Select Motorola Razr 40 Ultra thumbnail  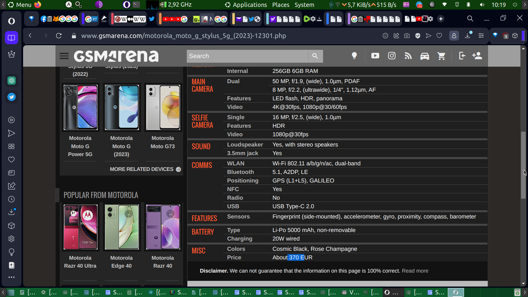click(x=81, y=227)
